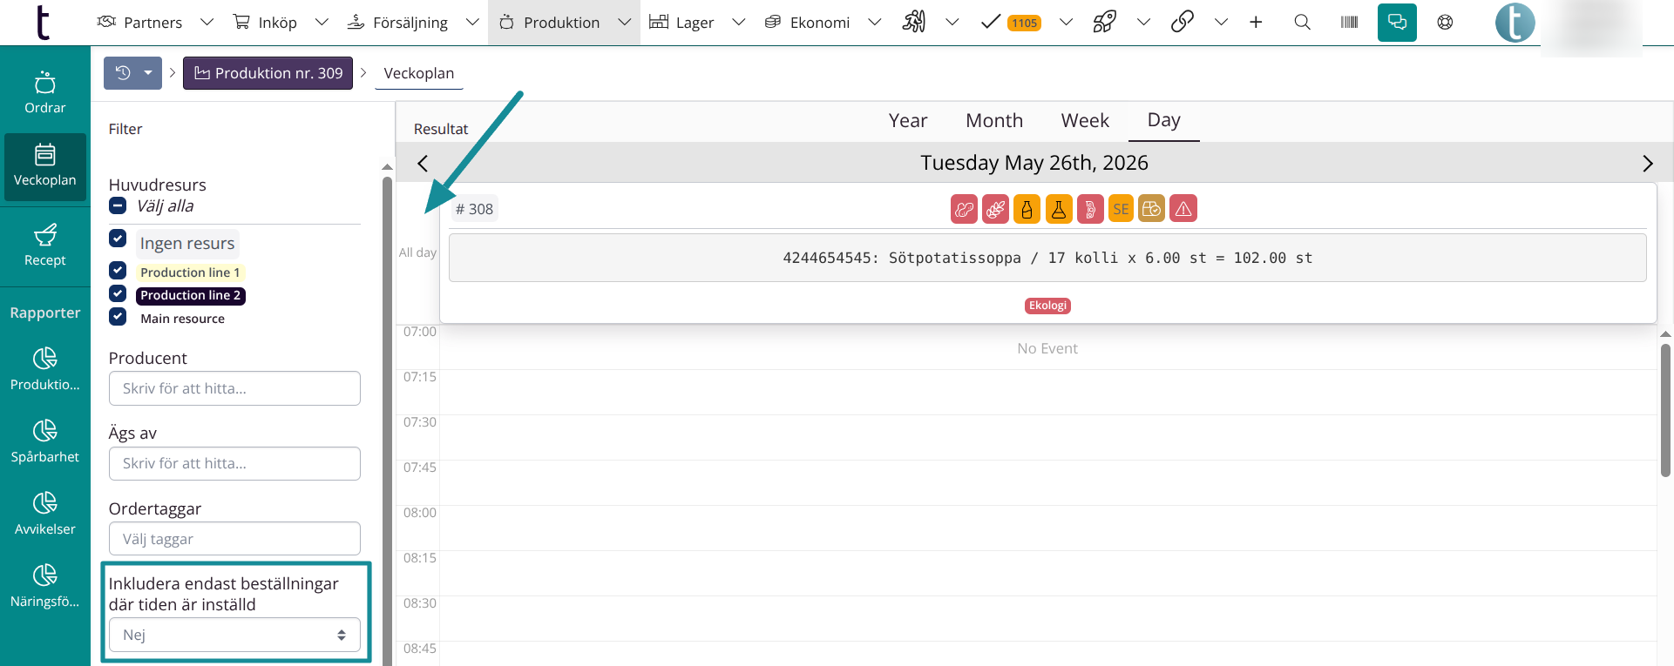Open the Nej time-set filter dropdown

tap(234, 635)
